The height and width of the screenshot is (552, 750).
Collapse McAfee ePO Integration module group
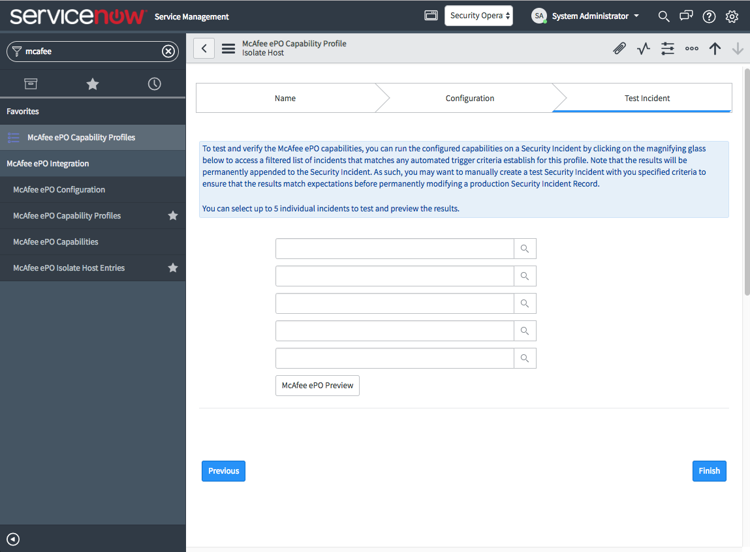pos(93,164)
